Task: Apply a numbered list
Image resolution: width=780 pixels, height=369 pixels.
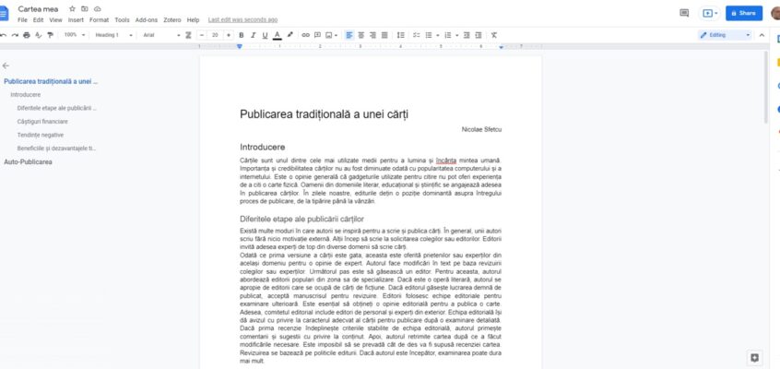Action: (448, 35)
